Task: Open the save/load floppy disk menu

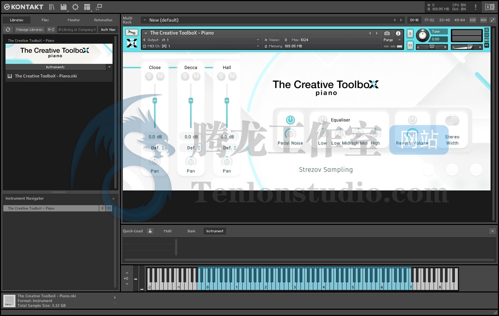Action: 64,7
